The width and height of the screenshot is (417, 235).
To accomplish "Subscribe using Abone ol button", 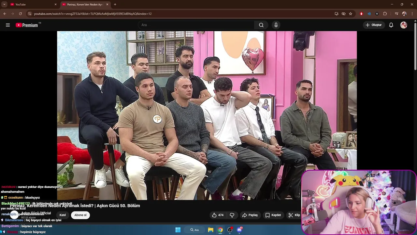I will point(80,215).
